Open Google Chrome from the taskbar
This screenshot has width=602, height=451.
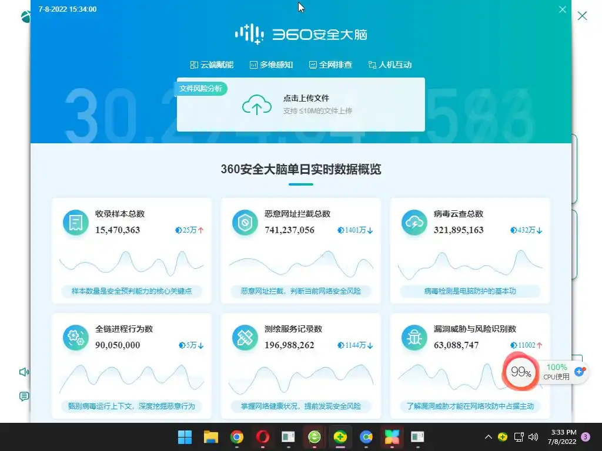[x=236, y=437]
